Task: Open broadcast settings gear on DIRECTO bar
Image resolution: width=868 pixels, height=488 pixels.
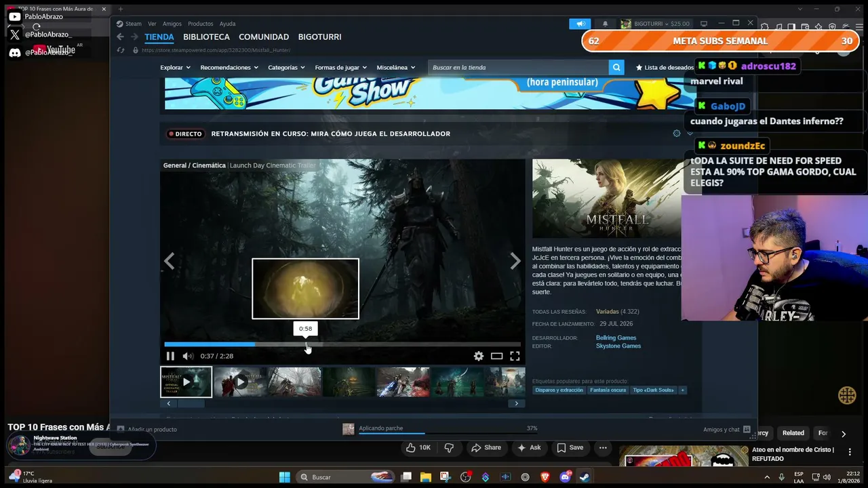Action: pyautogui.click(x=676, y=134)
